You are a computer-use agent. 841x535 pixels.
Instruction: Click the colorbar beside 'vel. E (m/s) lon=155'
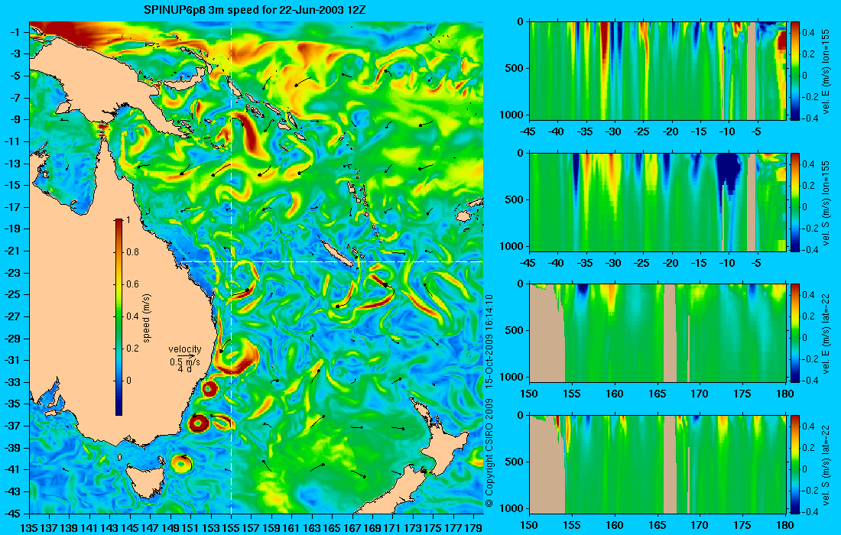tap(795, 71)
